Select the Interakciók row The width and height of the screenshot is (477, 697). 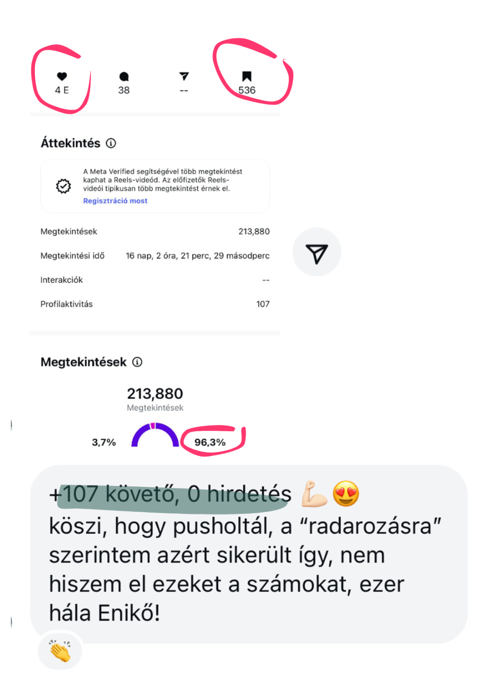[155, 280]
